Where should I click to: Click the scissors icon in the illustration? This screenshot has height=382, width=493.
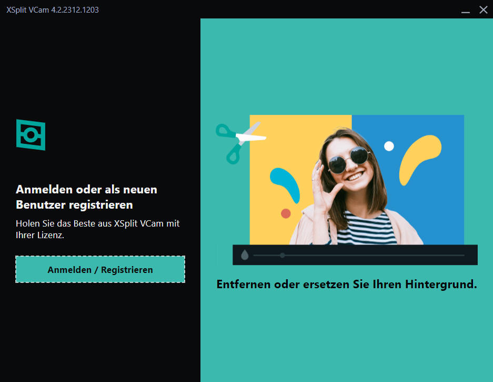pos(239,141)
